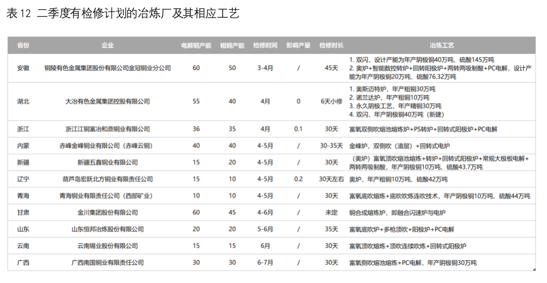Click 浙江江铜富冶和鼎铜业有限公司
The height and width of the screenshot is (283, 547).
pyautogui.click(x=108, y=129)
